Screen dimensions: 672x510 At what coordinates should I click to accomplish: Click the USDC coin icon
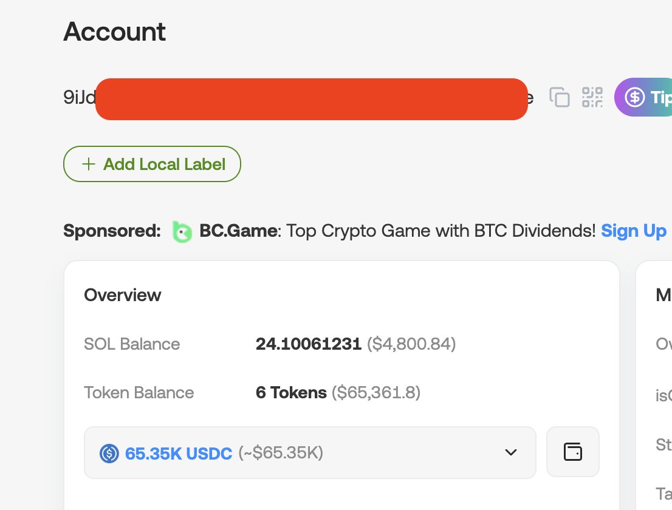tap(109, 453)
